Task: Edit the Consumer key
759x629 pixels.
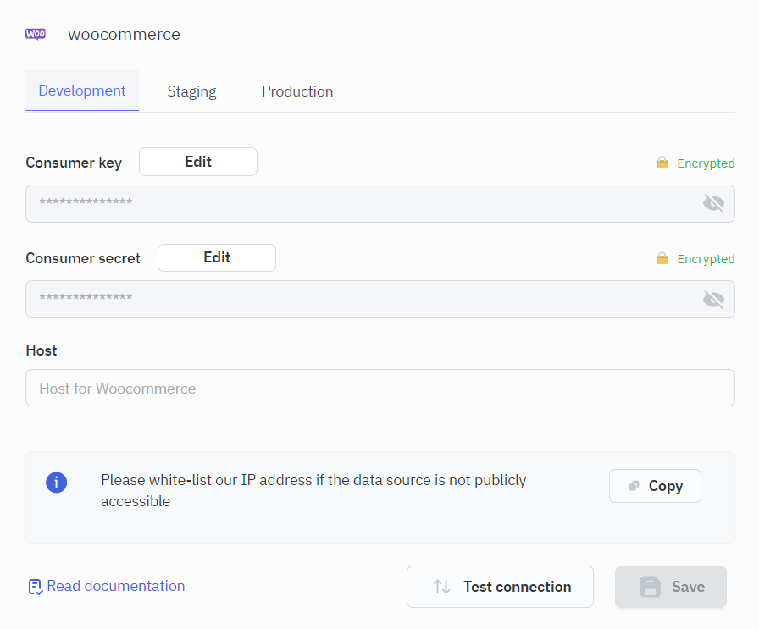Action: click(198, 162)
